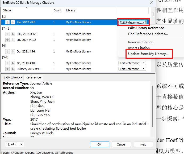Sort by the Citation column header
Viewport: 184px width, 154px height.
click(x=27, y=10)
